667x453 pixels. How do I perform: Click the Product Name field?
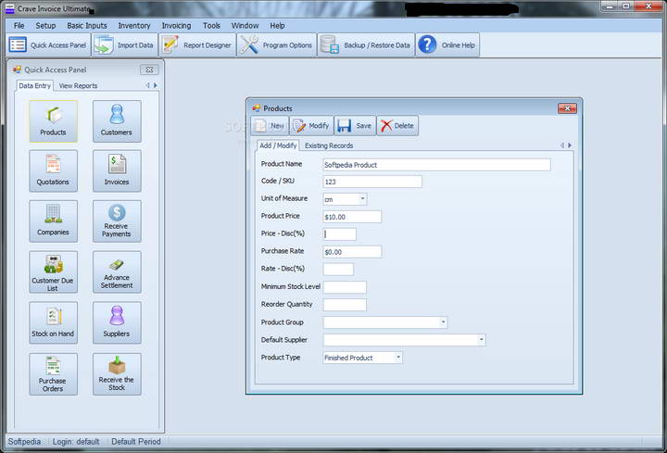point(436,165)
